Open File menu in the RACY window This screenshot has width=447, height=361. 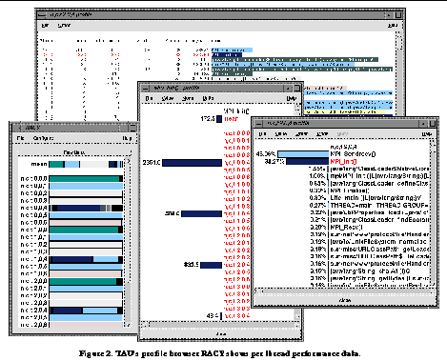coord(21,138)
